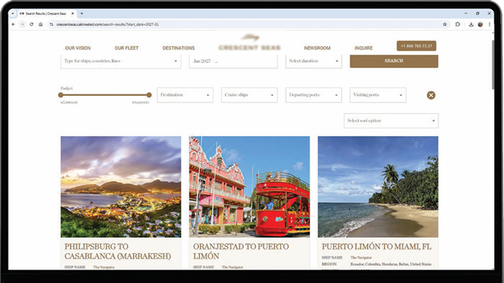
Task: Minimize the browser window
Action: click(x=465, y=13)
